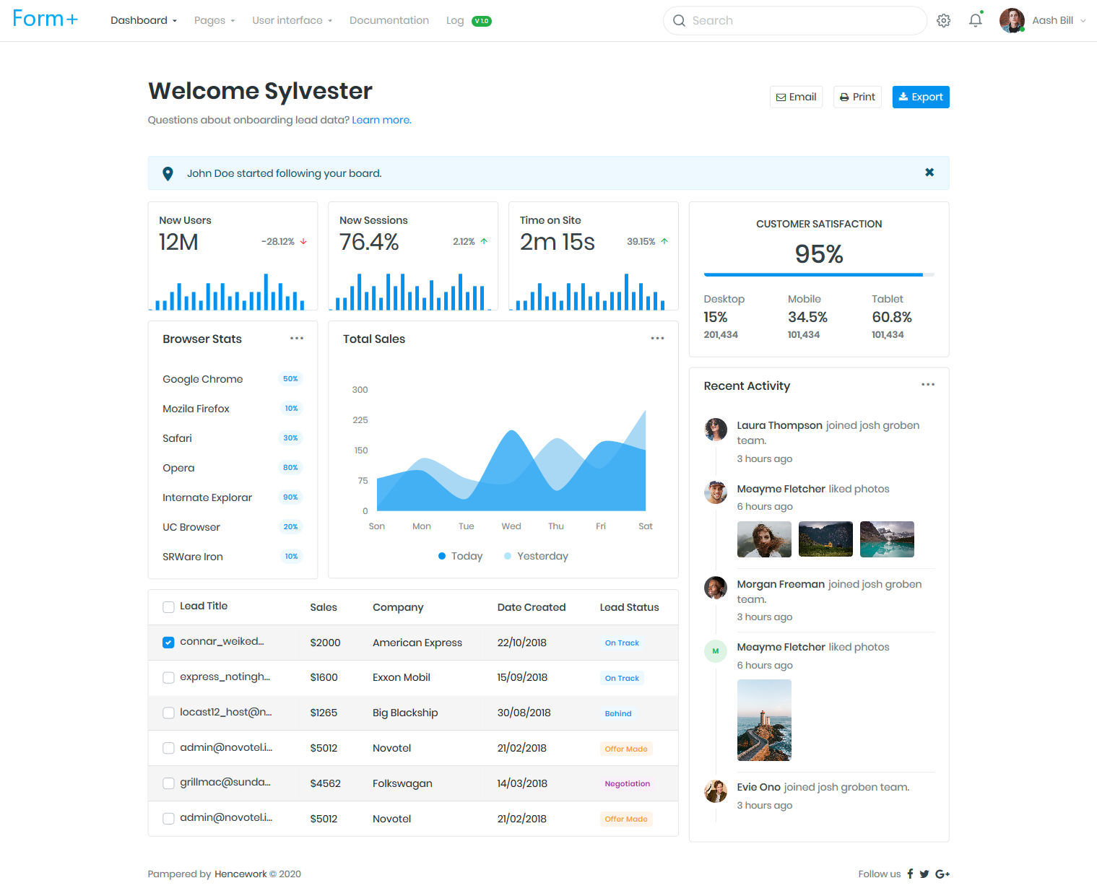Screen dimensions: 1097x896
Task: Expand the Pages navigation dropdown
Action: coord(214,20)
